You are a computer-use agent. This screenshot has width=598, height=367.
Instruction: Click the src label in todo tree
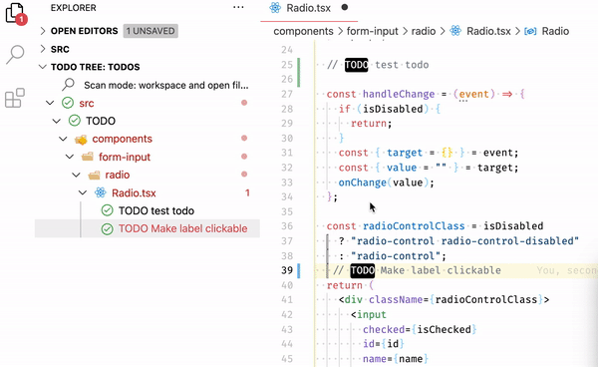(87, 103)
